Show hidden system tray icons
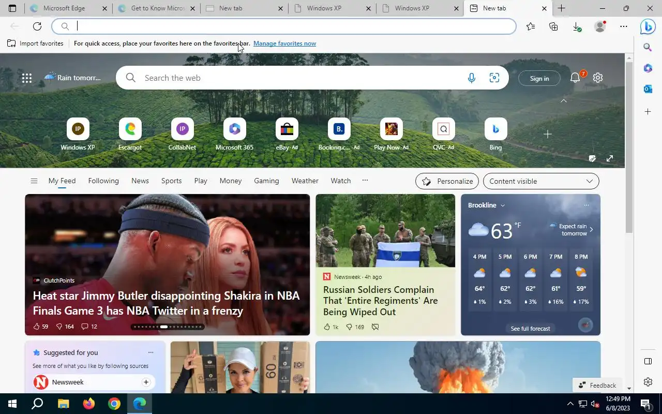The image size is (662, 414). [570, 404]
